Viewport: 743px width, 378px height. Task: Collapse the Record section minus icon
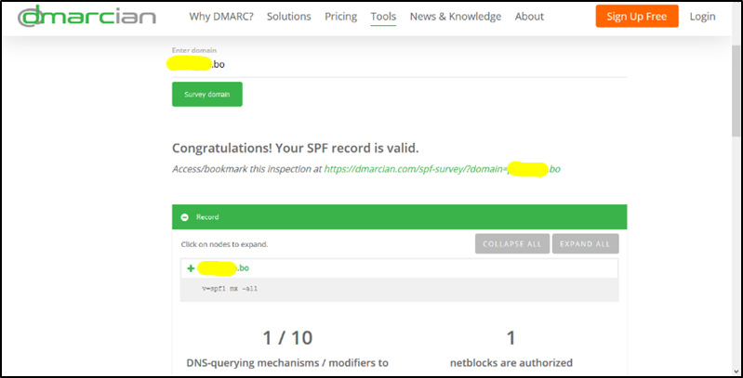(185, 217)
